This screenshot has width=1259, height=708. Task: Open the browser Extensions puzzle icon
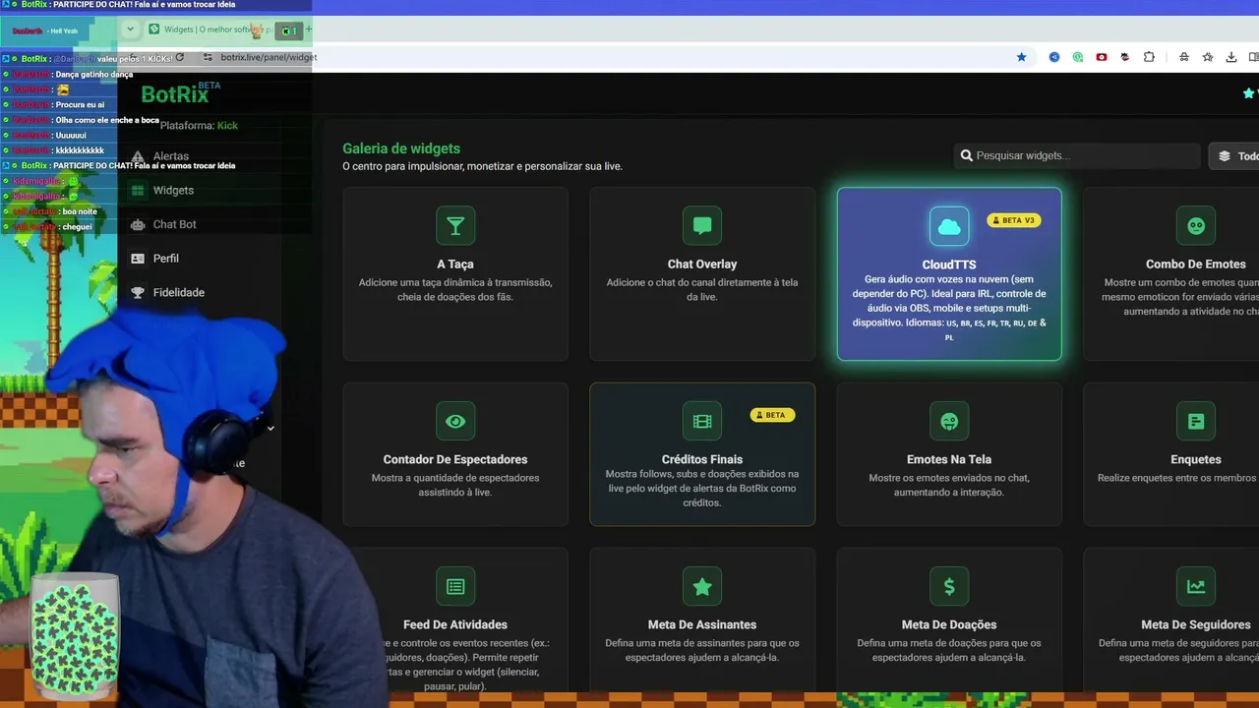pos(1149,57)
